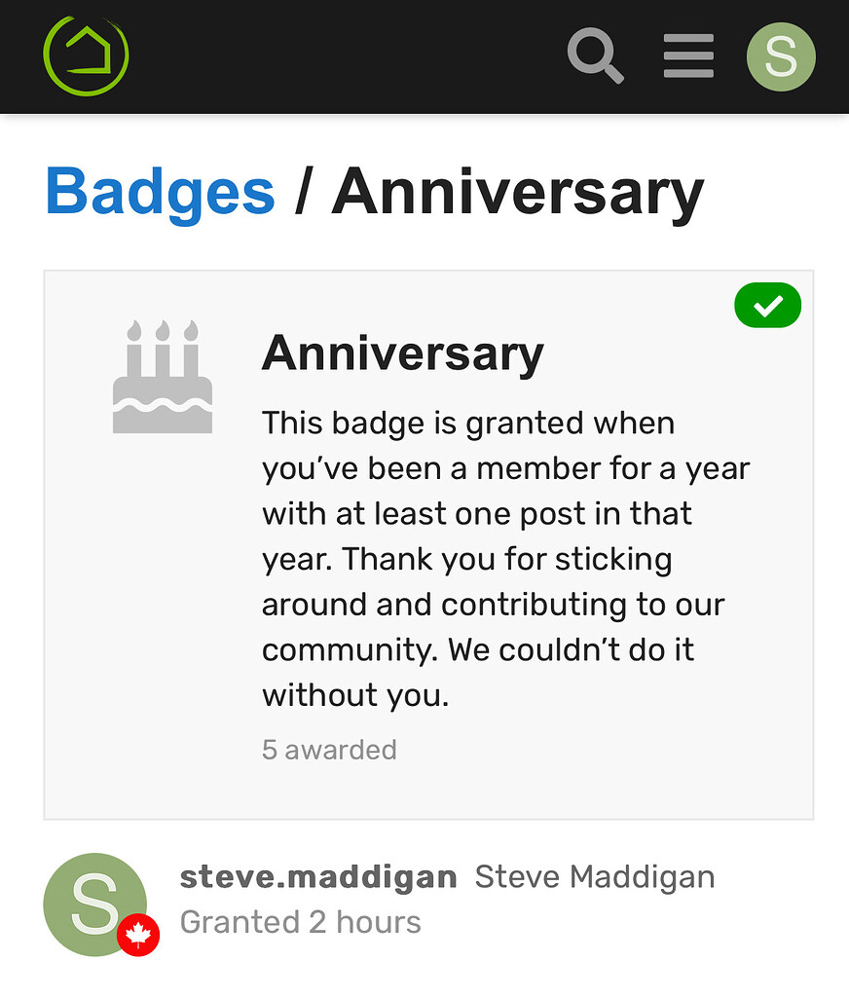Image resolution: width=849 pixels, height=997 pixels.
Task: Open the green house logo home page
Action: (86, 55)
